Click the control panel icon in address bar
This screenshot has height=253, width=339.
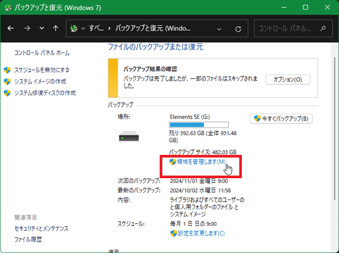tap(74, 29)
